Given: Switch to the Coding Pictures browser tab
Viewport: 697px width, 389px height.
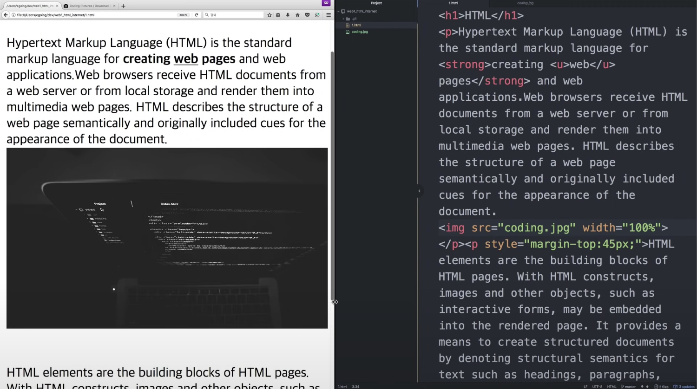Looking at the screenshot, I should 89,6.
